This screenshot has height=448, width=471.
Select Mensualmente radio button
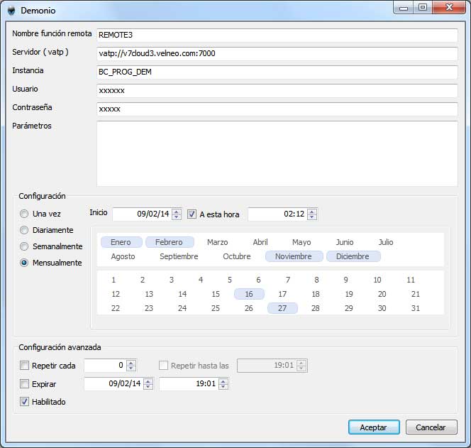tap(24, 263)
